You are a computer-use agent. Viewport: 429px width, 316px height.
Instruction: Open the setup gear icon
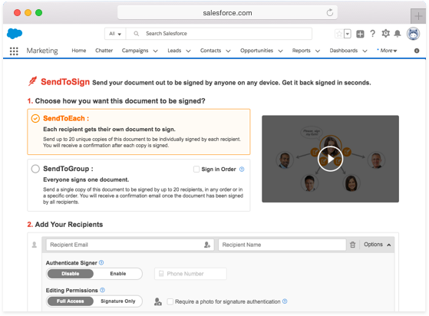pyautogui.click(x=385, y=34)
